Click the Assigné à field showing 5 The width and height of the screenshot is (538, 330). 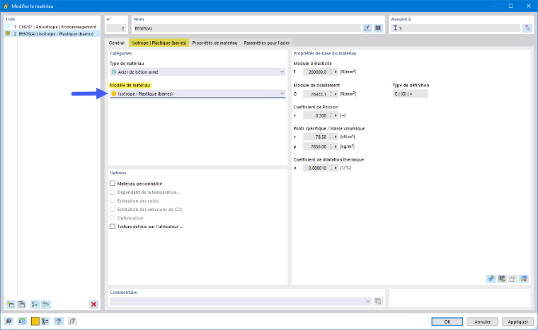click(x=456, y=28)
